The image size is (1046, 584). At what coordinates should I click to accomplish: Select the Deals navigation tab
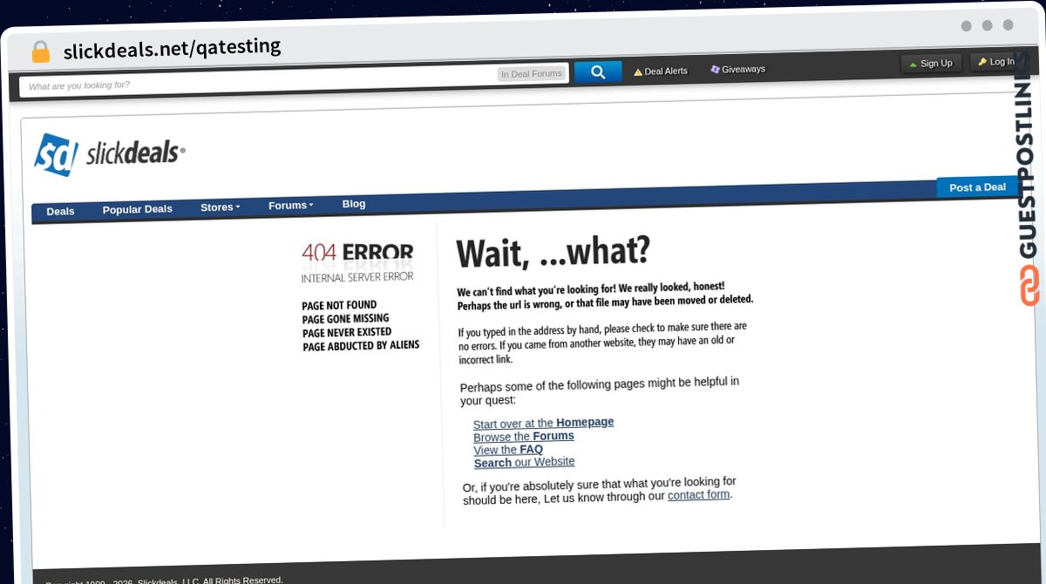click(x=60, y=211)
